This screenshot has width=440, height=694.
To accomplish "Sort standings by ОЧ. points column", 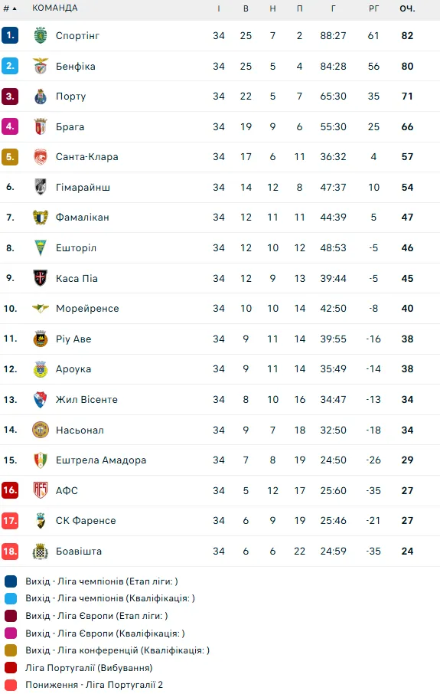I will click(407, 8).
